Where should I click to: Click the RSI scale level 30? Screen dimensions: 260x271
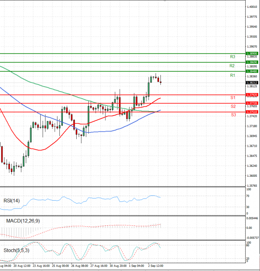tap(248, 207)
